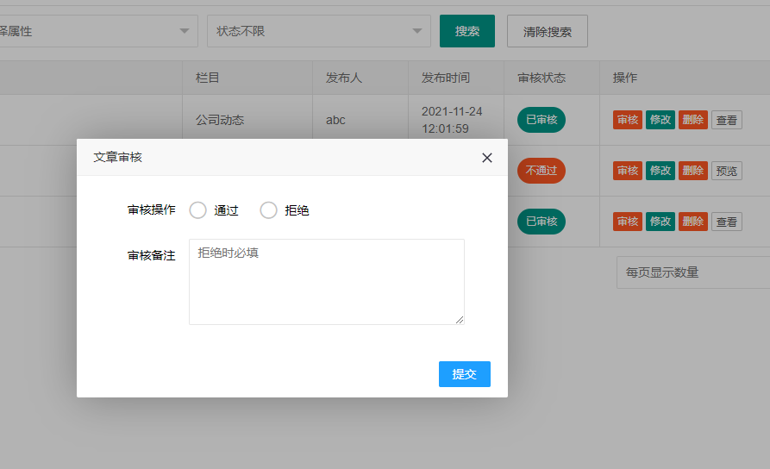
Task: Click 删除 in the first row
Action: pyautogui.click(x=692, y=120)
